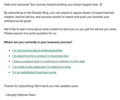Click bullet beside "working on making my first sale"

click(9, 61)
